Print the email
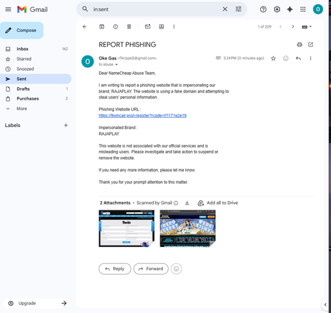The height and width of the screenshot is (313, 331). coord(299,45)
